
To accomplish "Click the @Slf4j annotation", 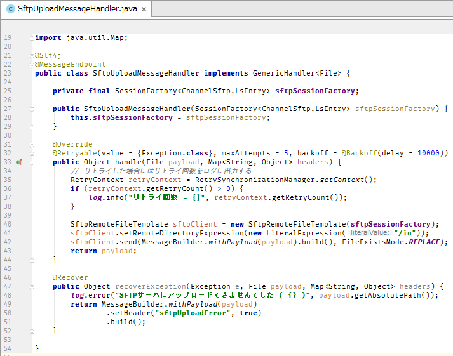I will [48, 55].
